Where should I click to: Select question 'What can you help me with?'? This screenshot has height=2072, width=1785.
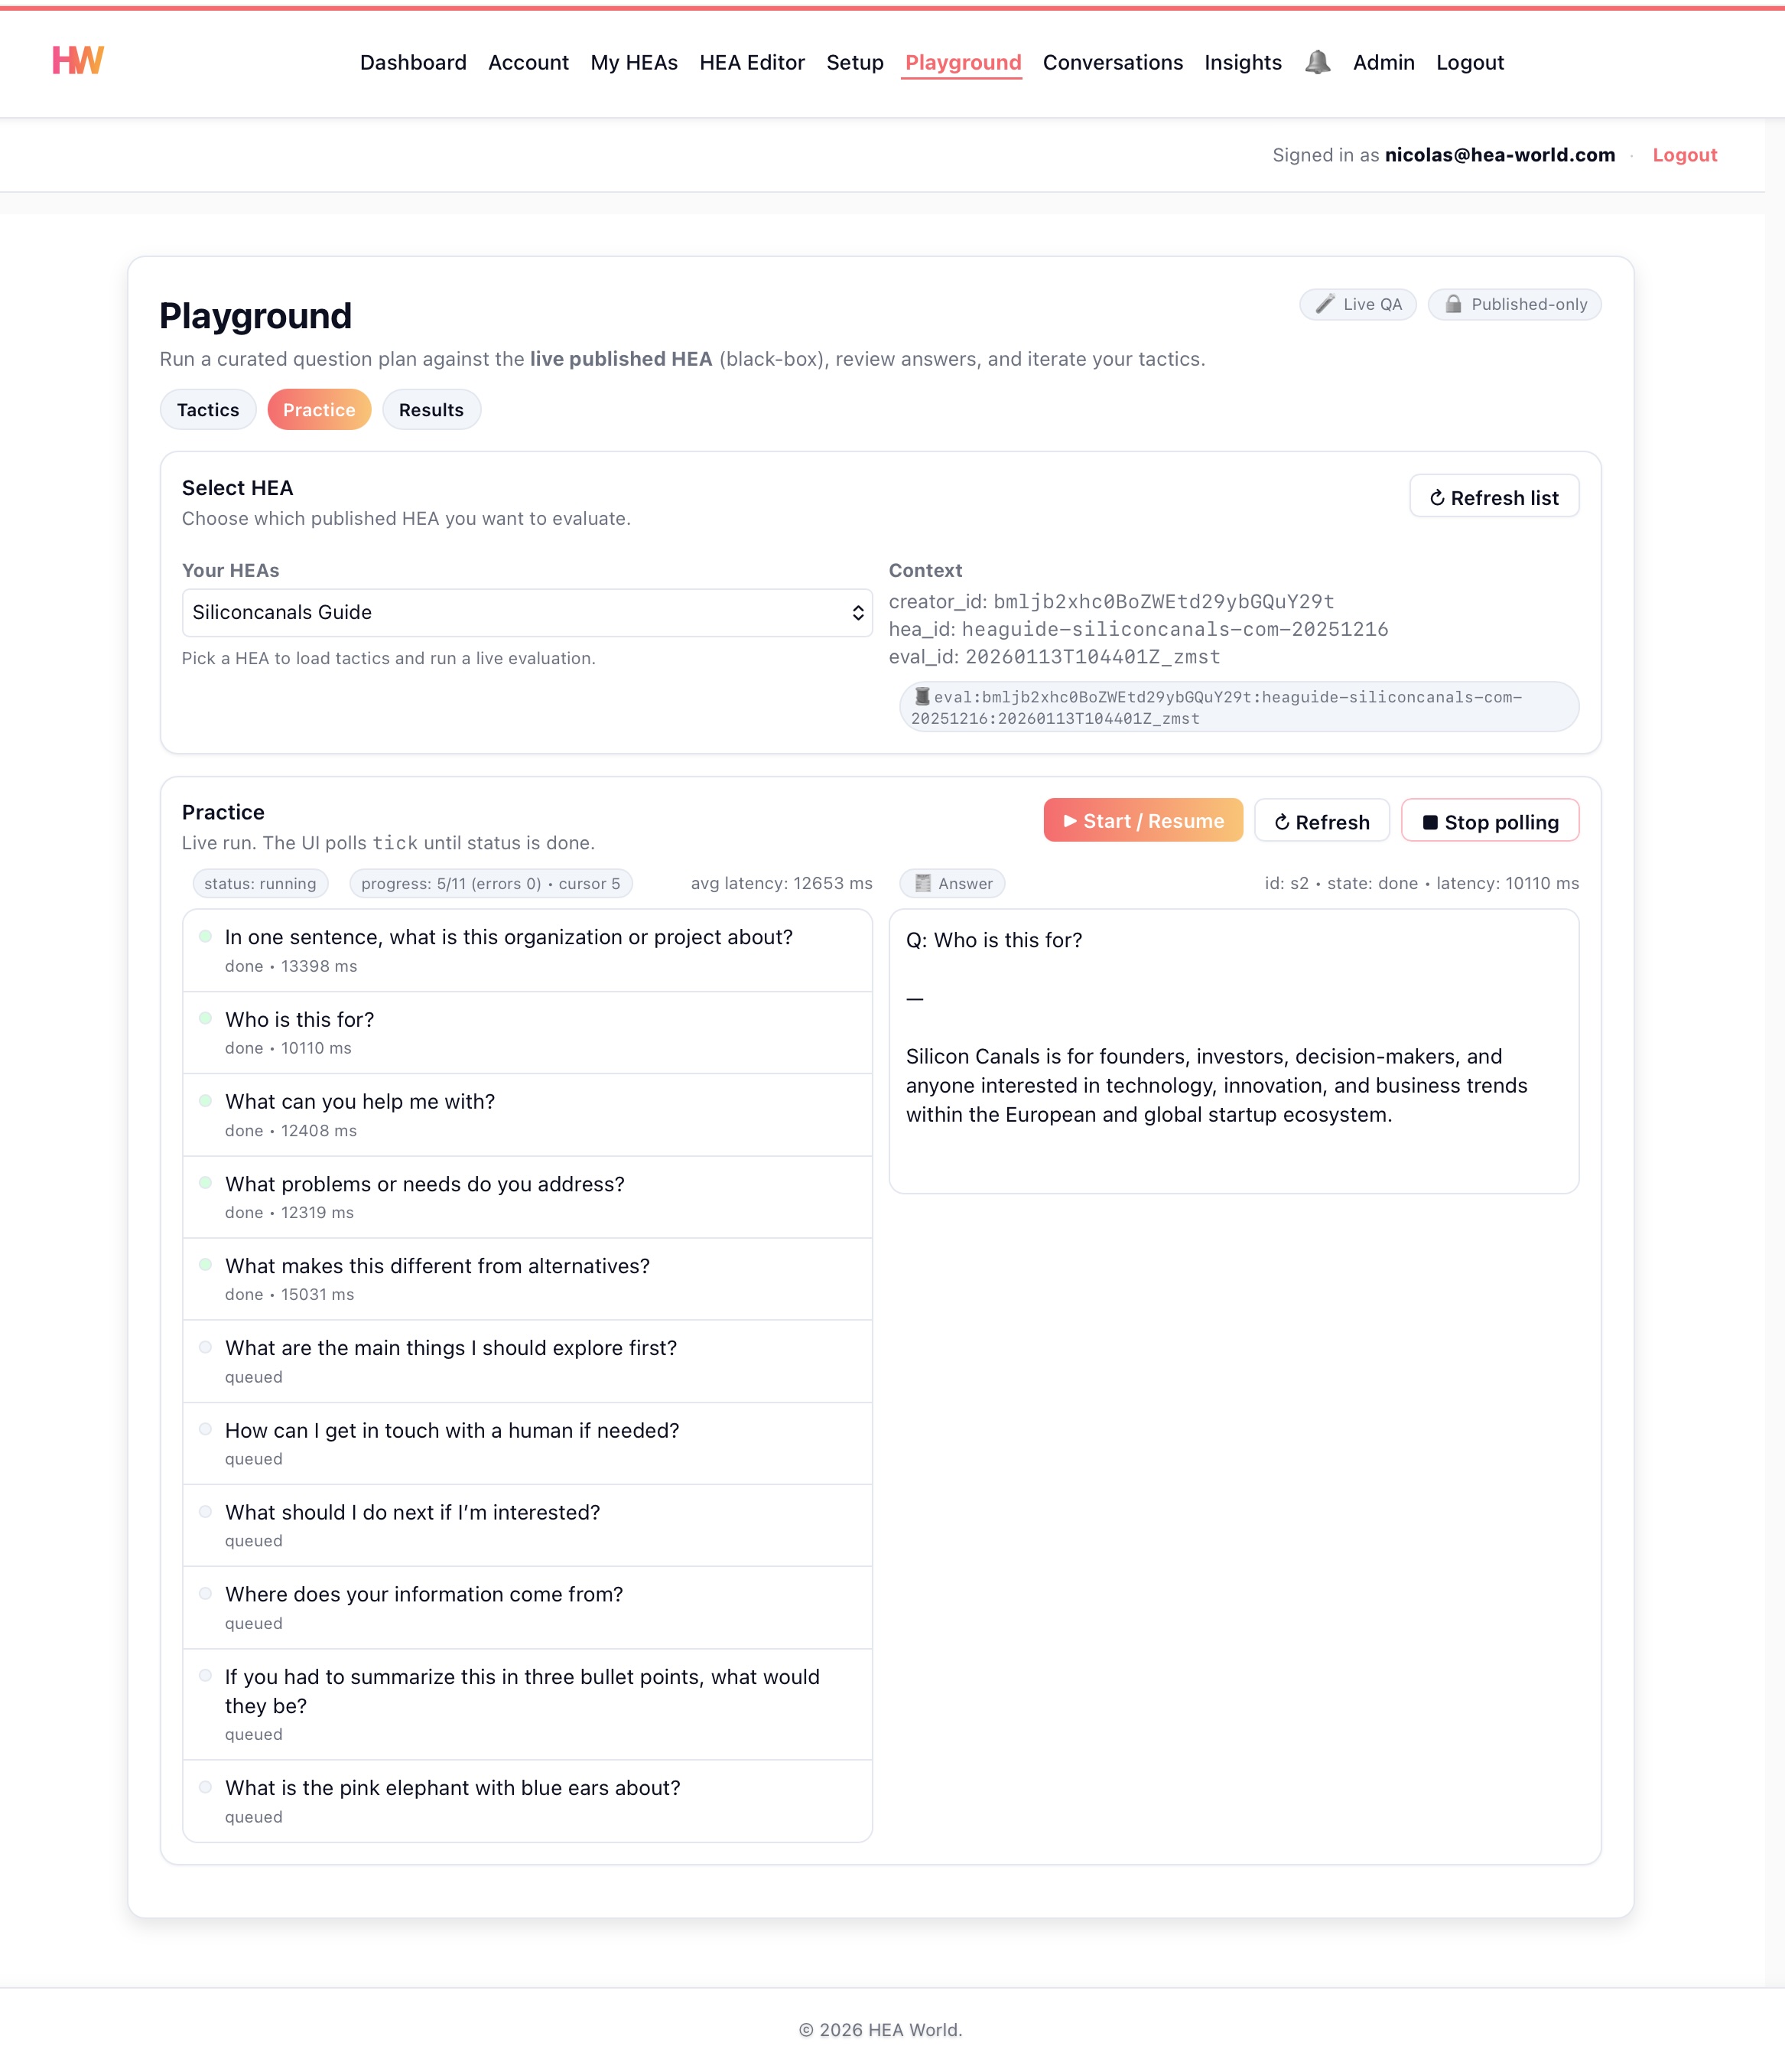coord(359,1101)
